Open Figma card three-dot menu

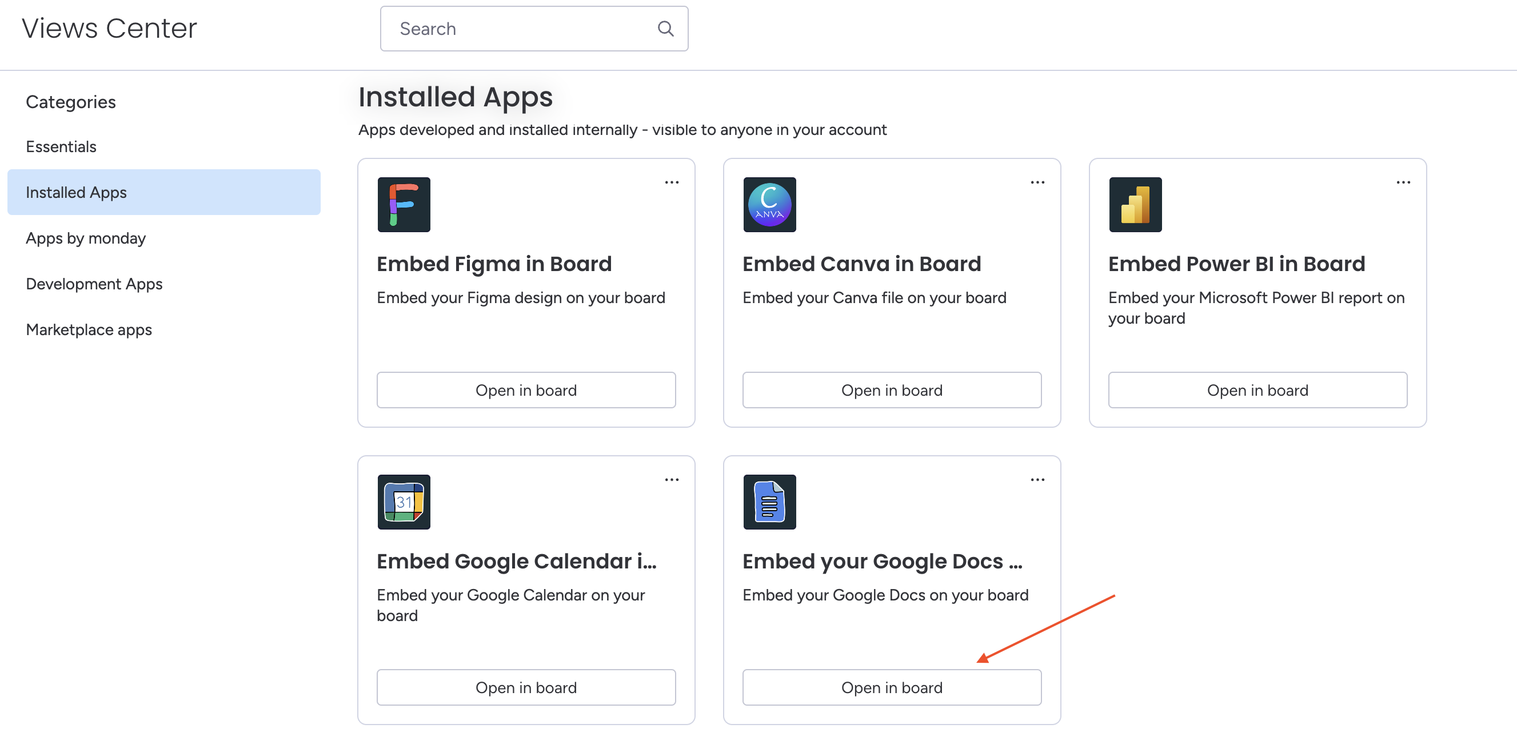[672, 182]
